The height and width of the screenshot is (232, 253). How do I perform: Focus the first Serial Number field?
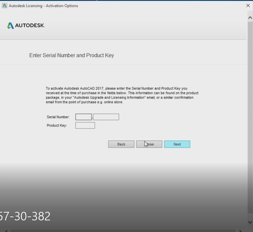pyautogui.click(x=83, y=117)
